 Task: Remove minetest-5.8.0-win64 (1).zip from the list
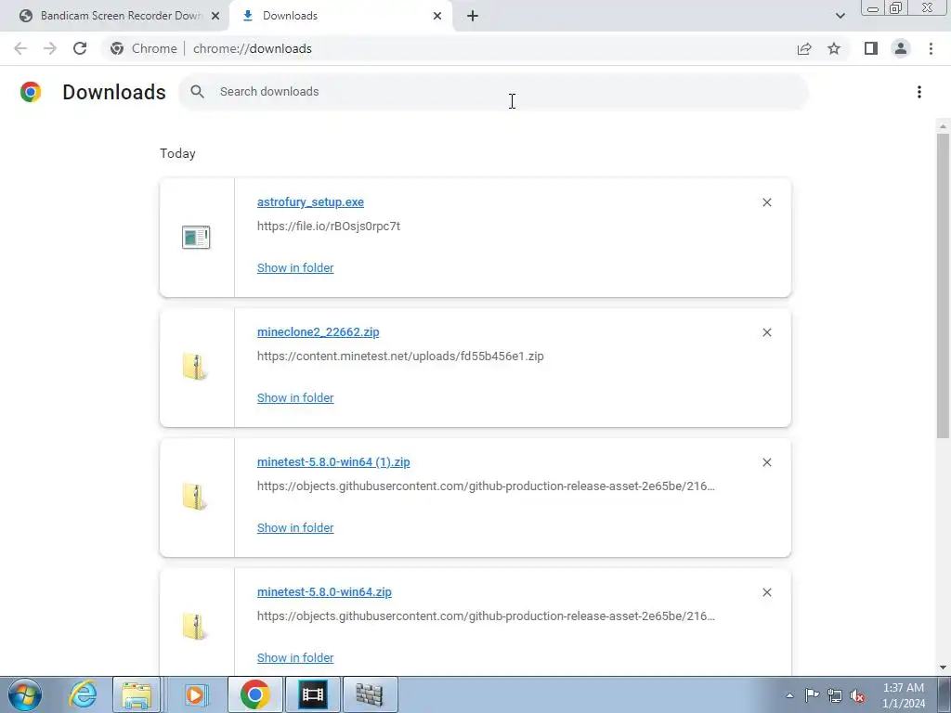point(766,462)
